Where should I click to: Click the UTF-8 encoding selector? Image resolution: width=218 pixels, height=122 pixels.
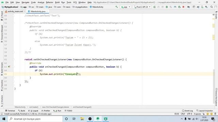pos(189,114)
